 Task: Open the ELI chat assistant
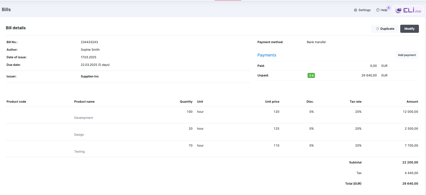point(408,10)
